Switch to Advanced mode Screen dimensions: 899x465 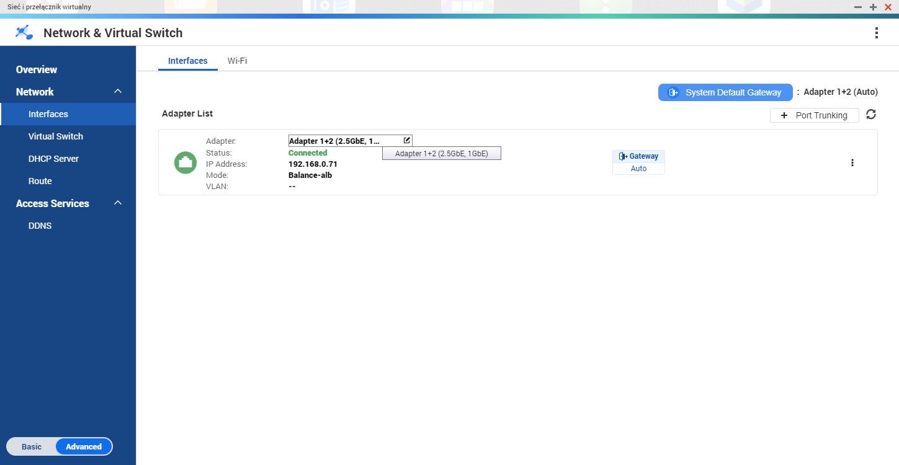84,446
